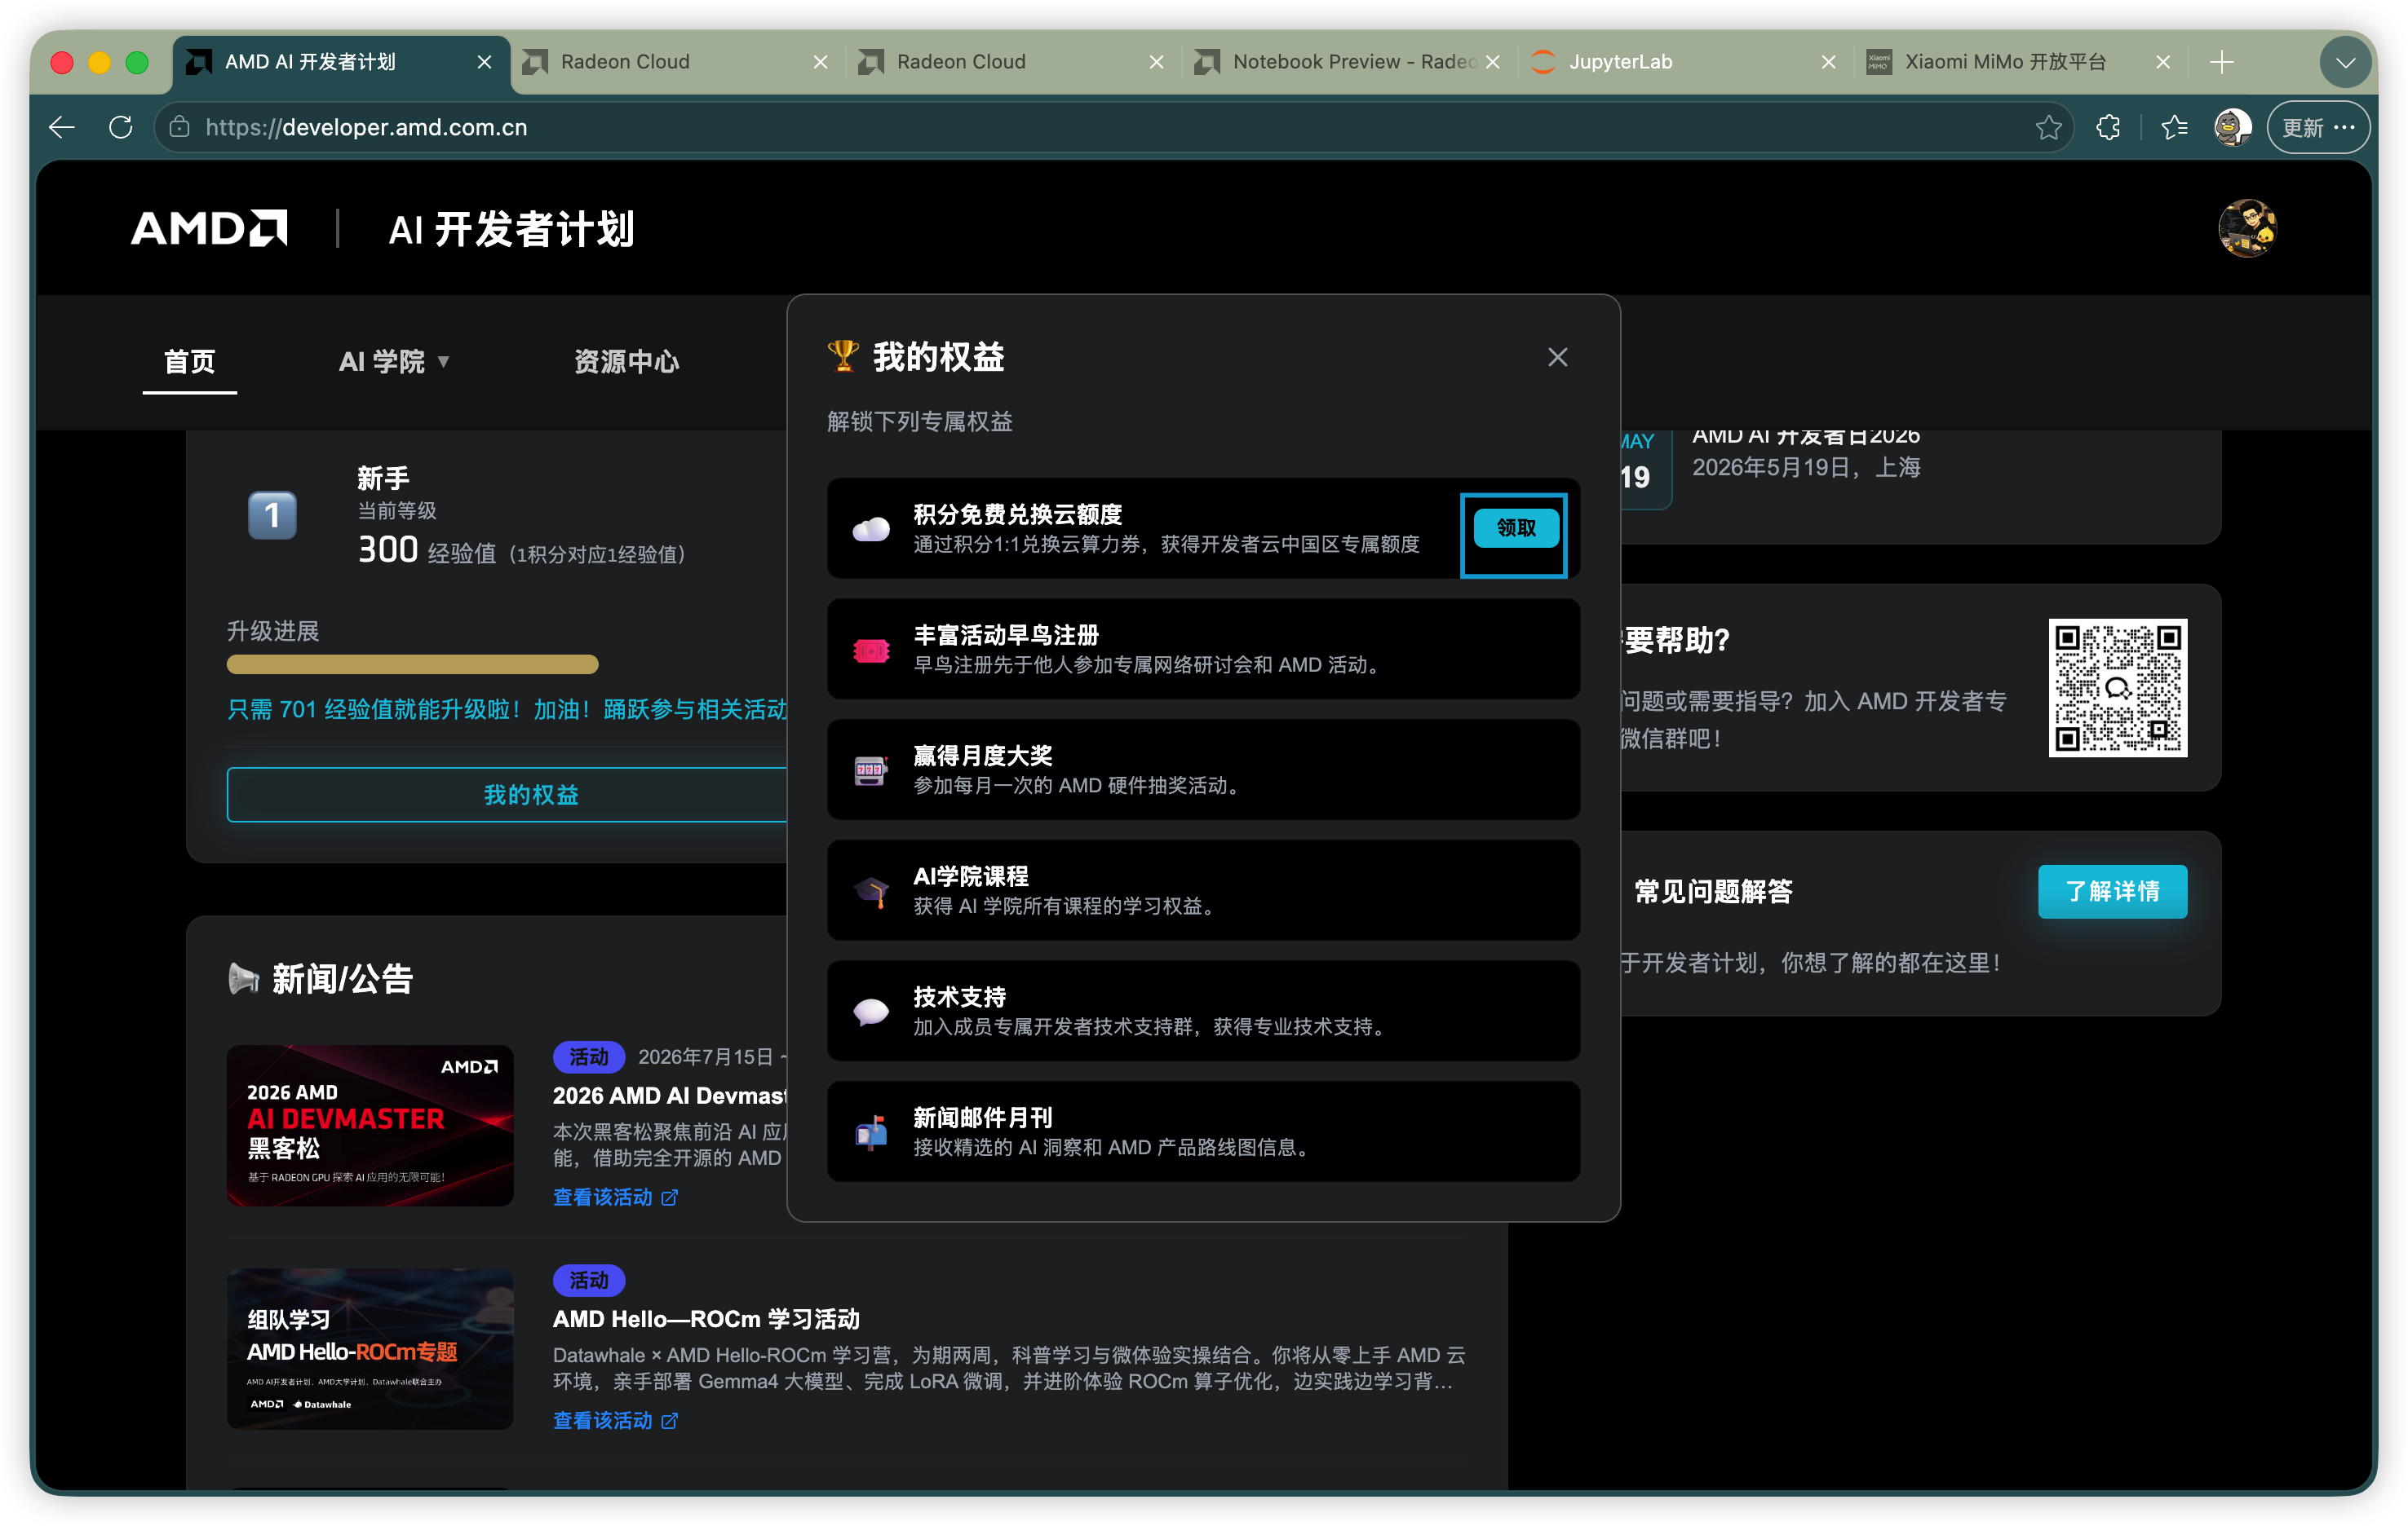Go to the 首页 navigation tab
This screenshot has width=2408, height=1526.
point(189,361)
